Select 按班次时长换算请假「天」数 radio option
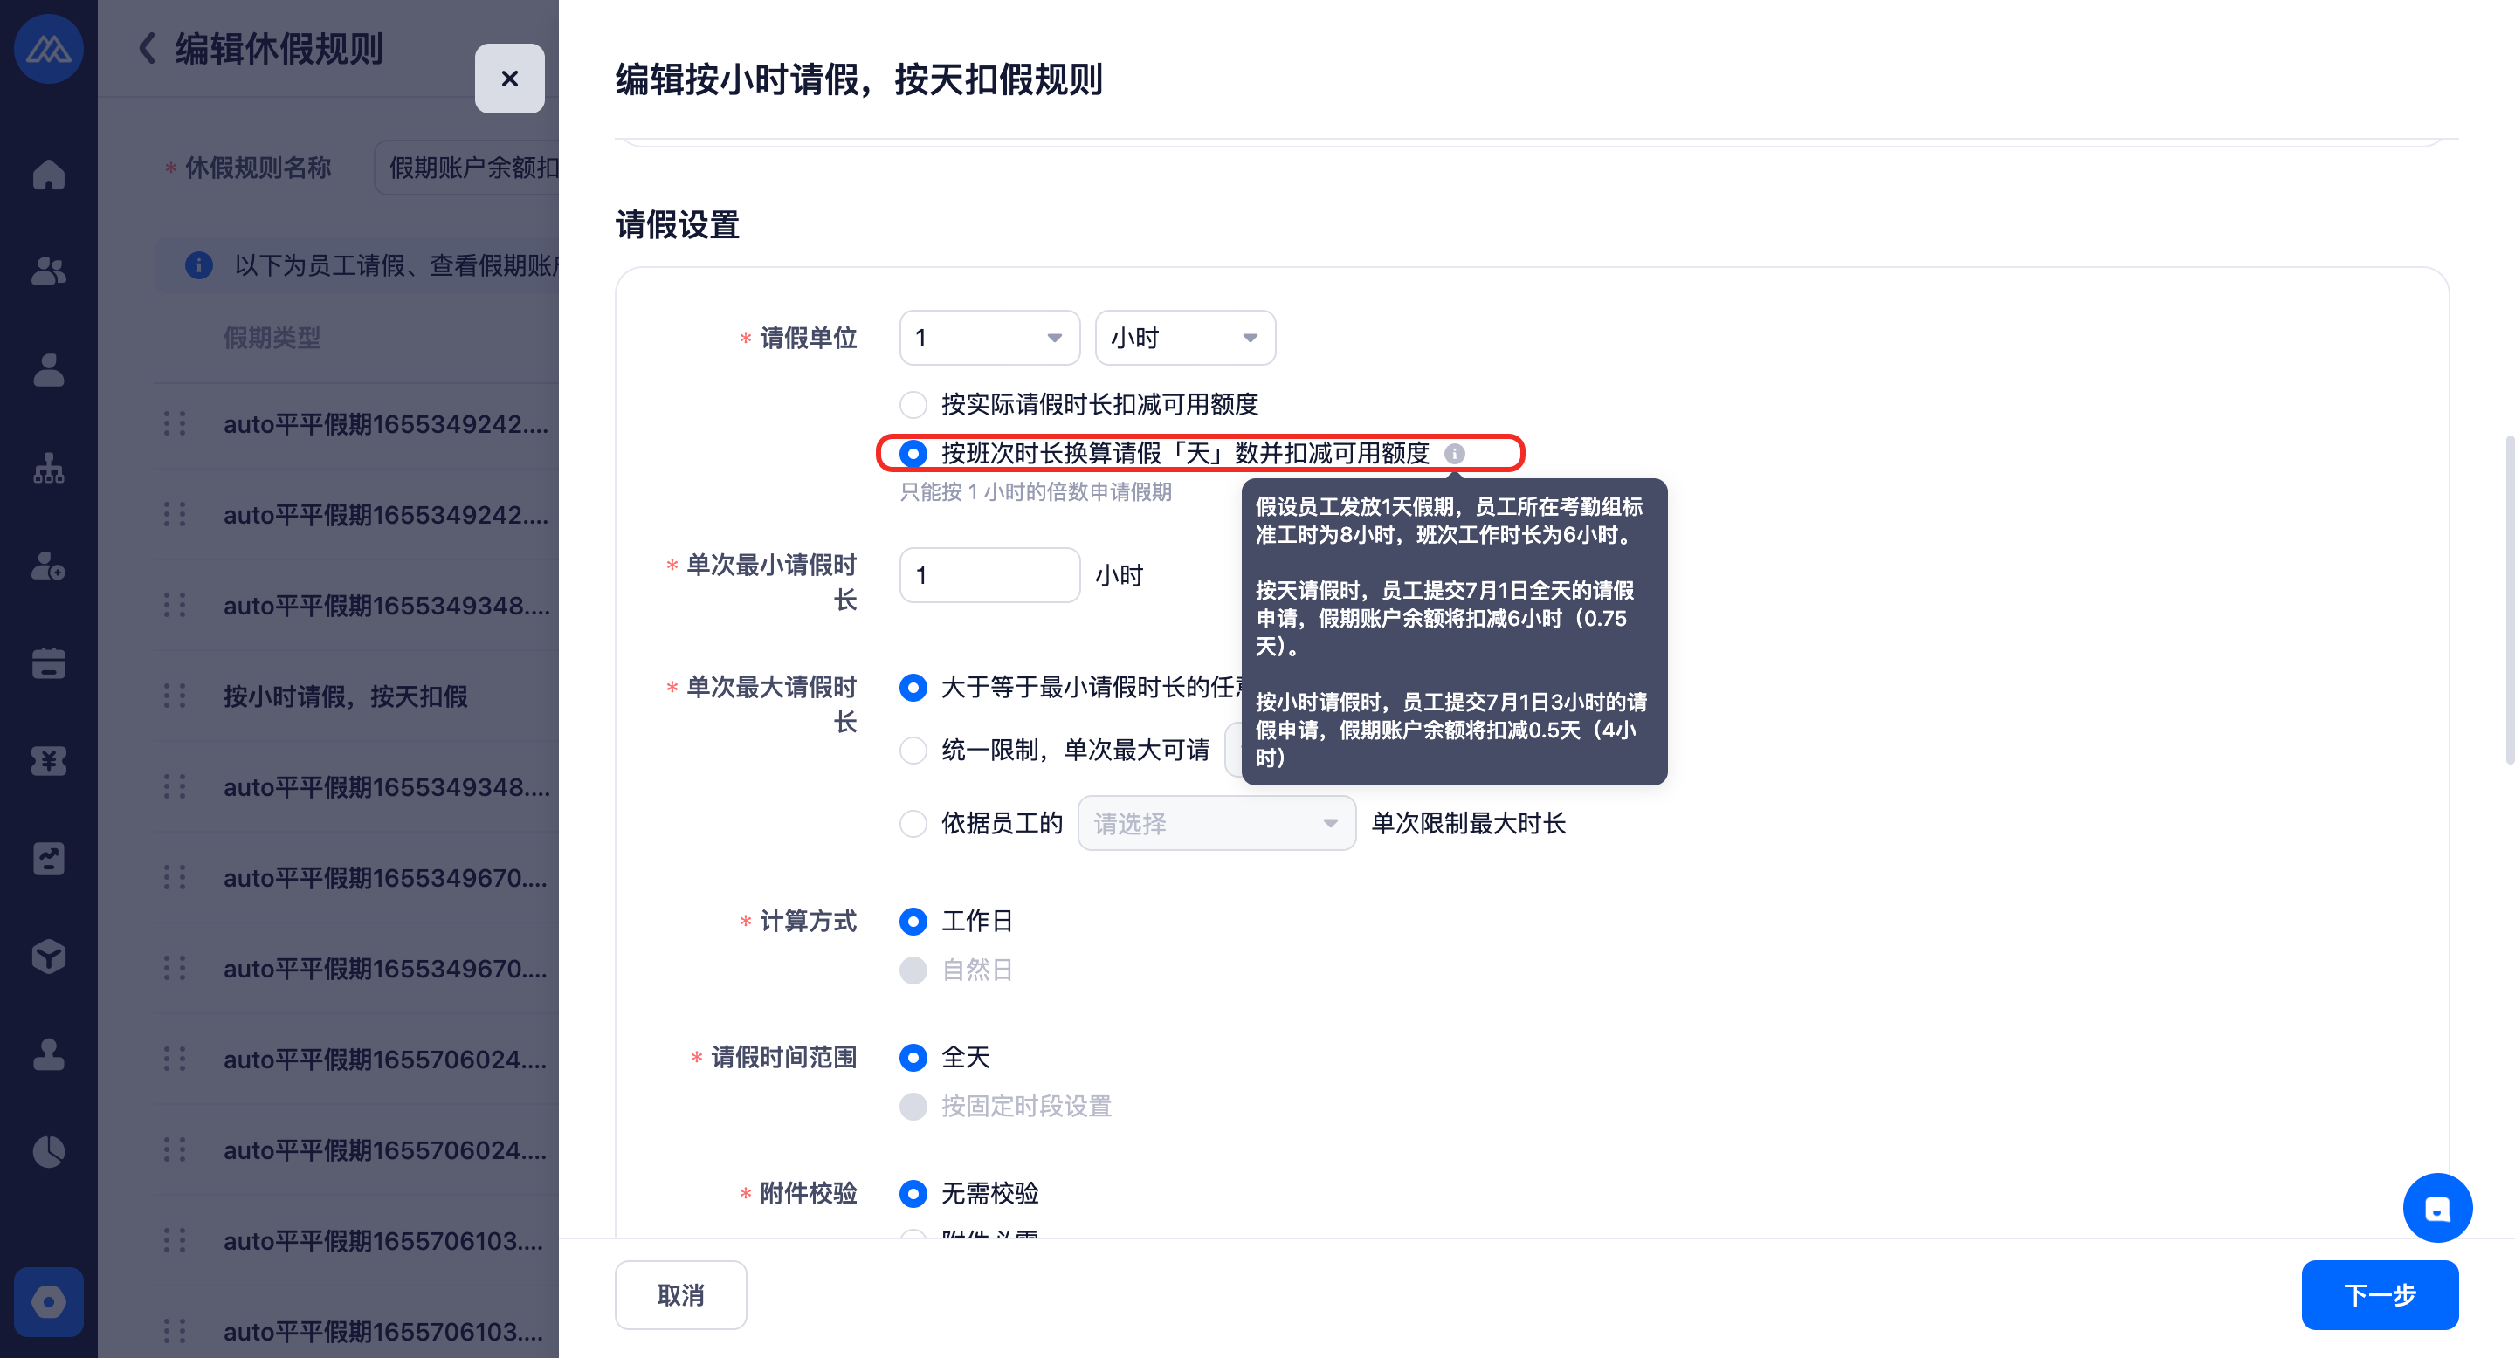Image resolution: width=2515 pixels, height=1358 pixels. click(913, 453)
